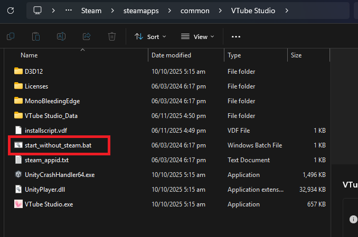
Task: Show hidden path via ellipsis breadcrumb
Action: click(69, 10)
